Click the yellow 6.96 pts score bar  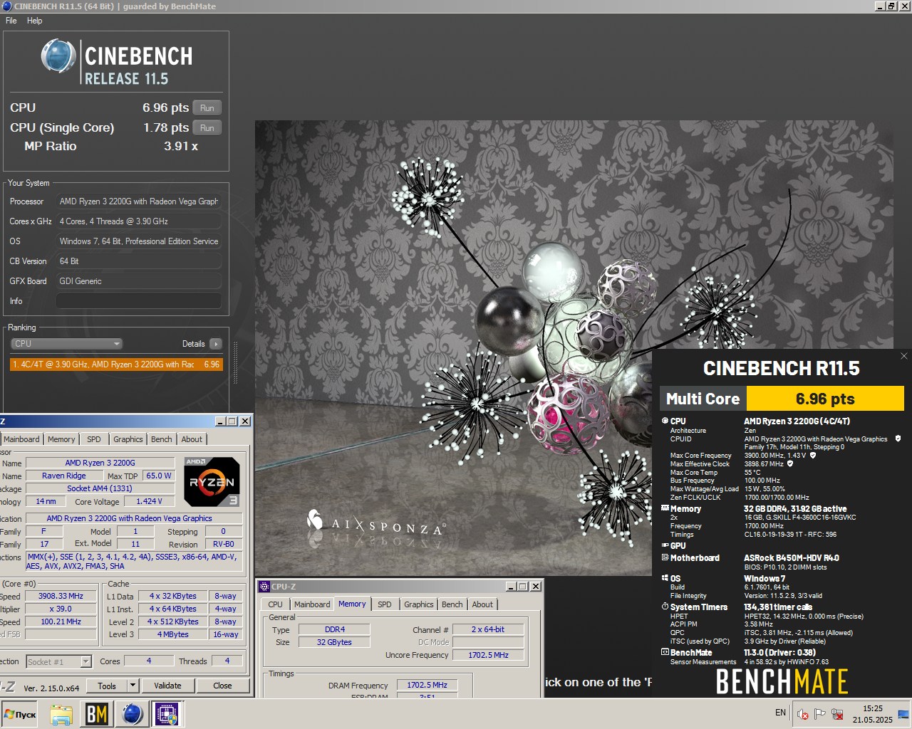[x=825, y=399]
